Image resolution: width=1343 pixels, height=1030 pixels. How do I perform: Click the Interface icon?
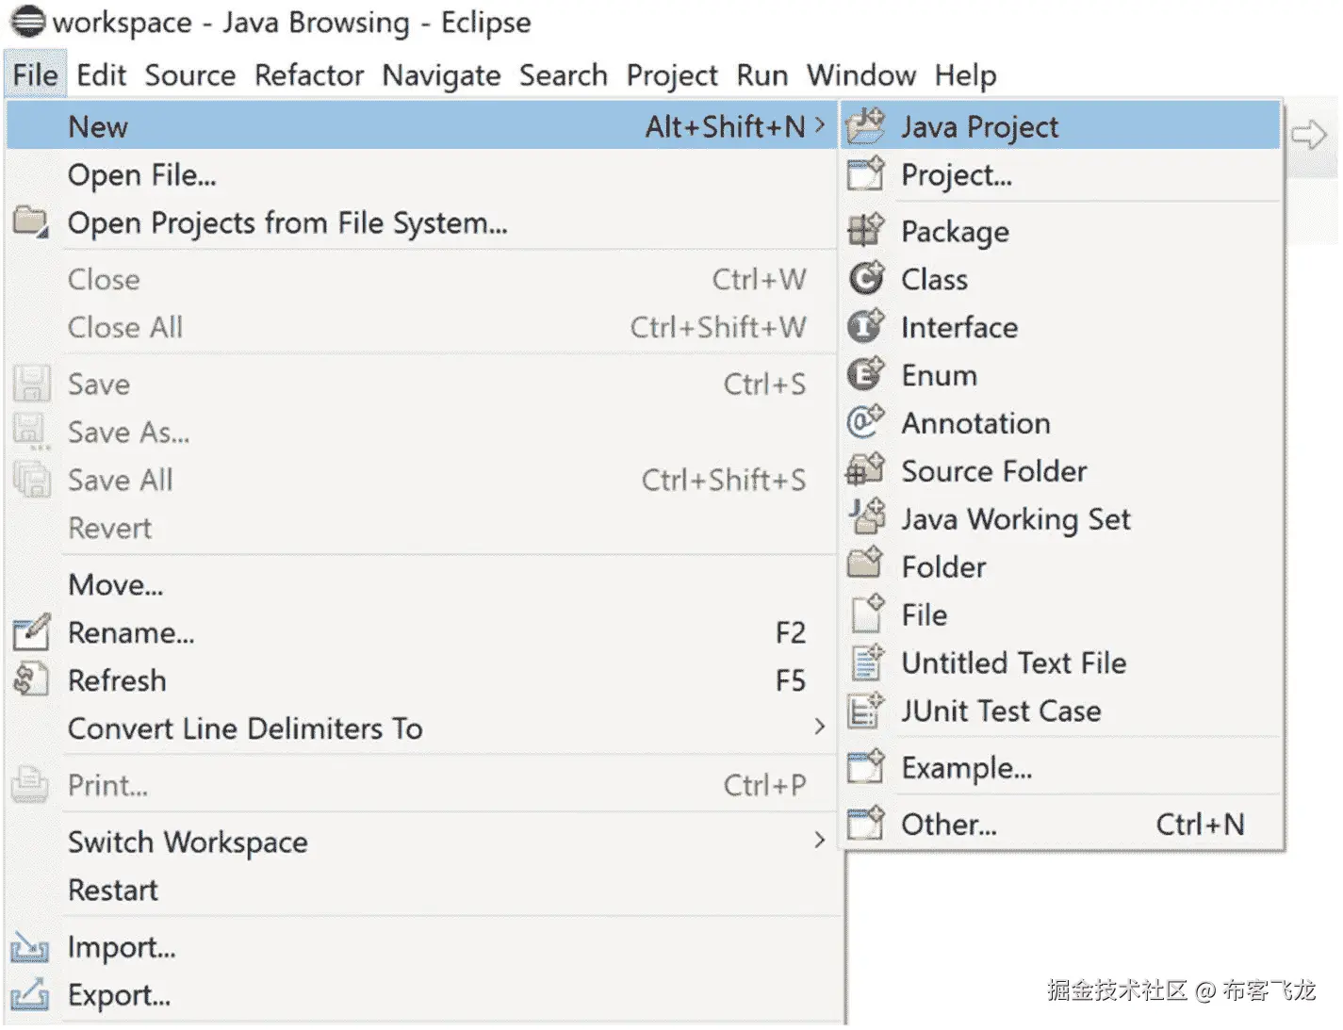[x=865, y=327]
